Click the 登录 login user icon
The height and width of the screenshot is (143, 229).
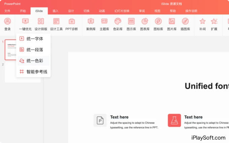[x=7, y=22]
